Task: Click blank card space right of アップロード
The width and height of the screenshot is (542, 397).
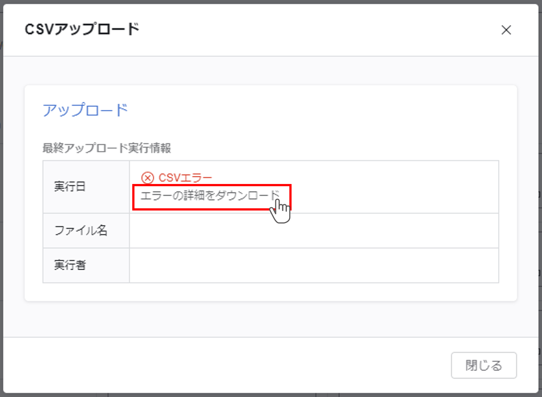Action: (x=304, y=110)
